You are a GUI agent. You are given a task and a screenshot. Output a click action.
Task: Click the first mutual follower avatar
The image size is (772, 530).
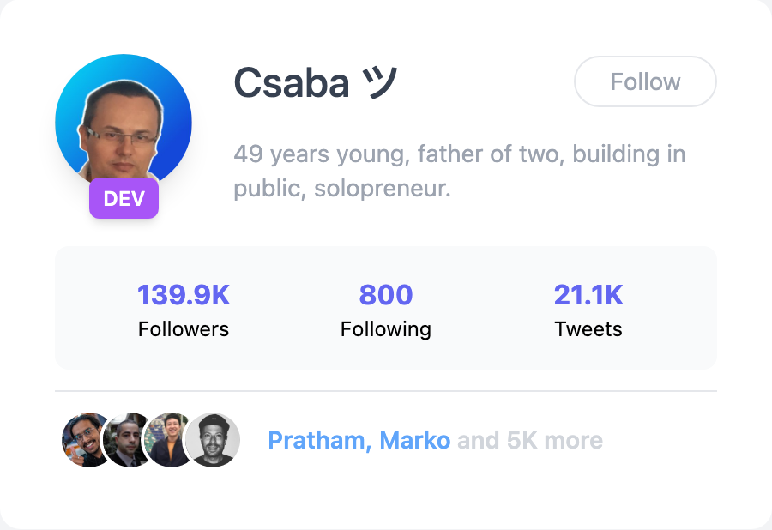pos(84,440)
